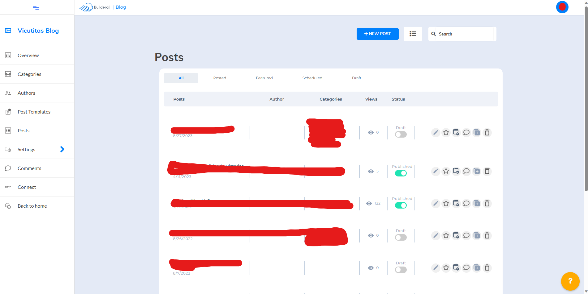The width and height of the screenshot is (588, 294).
Task: Open the user profile avatar menu
Action: 562,7
